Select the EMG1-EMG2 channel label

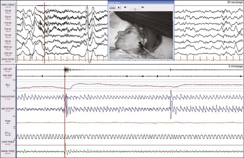point(7,3)
